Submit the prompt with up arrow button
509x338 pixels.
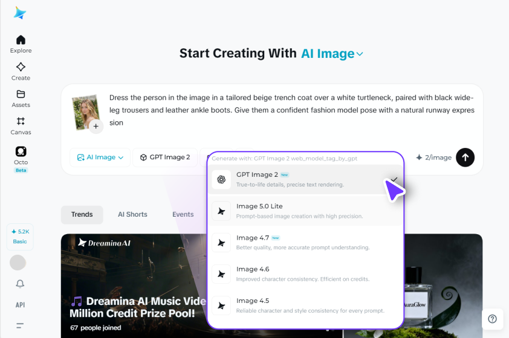[465, 158]
